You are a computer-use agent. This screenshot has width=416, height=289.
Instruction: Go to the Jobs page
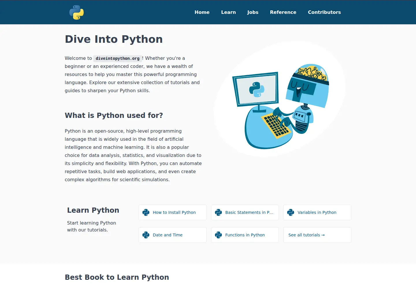tap(253, 12)
